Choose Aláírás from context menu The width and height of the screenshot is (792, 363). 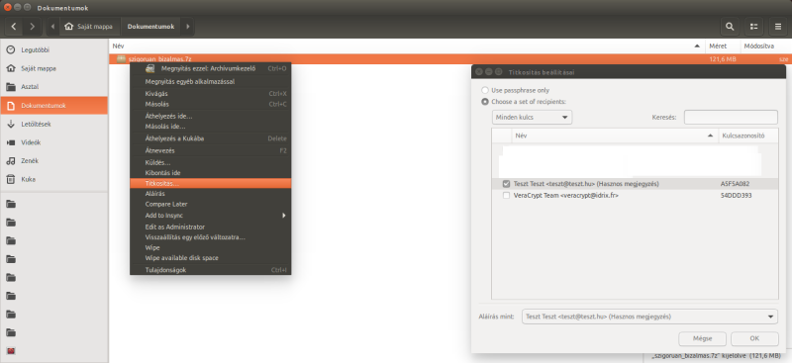210,193
